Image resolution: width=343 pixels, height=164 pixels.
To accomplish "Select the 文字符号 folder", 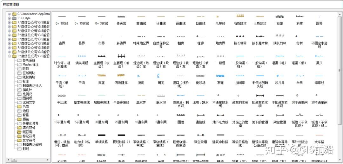I will (x=29, y=140).
